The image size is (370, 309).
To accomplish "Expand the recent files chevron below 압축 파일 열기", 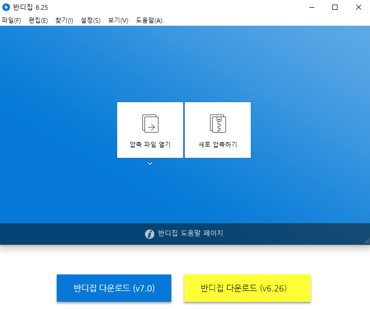I will pyautogui.click(x=150, y=164).
